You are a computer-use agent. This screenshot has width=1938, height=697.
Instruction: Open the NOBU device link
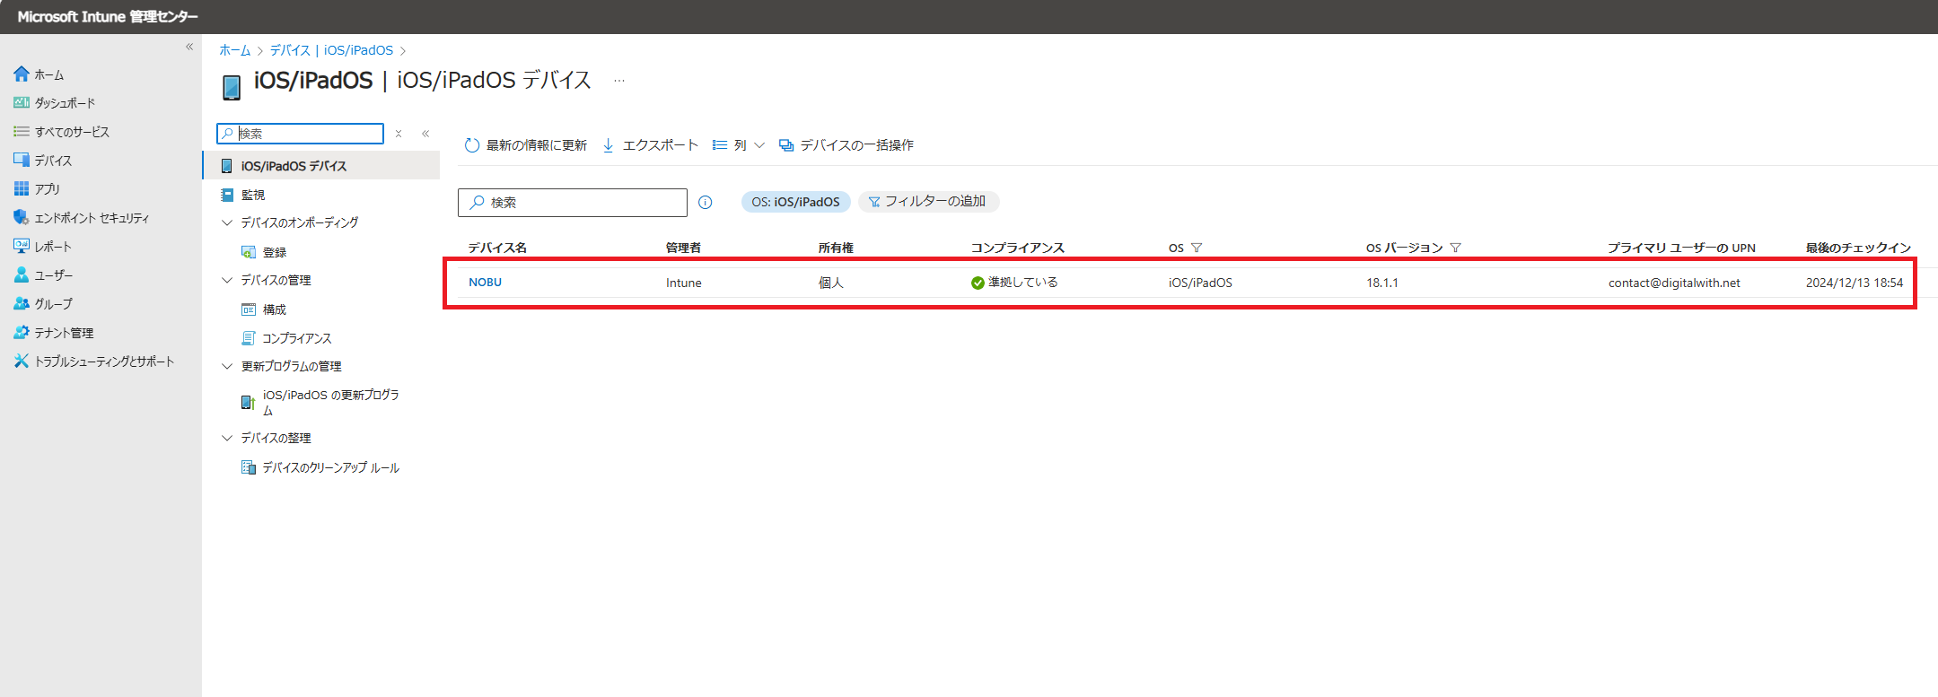click(x=485, y=283)
